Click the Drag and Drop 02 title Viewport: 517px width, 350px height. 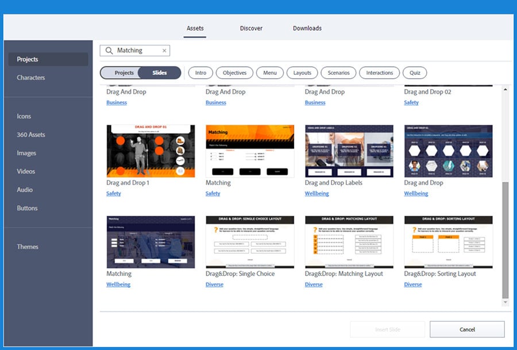click(x=427, y=92)
